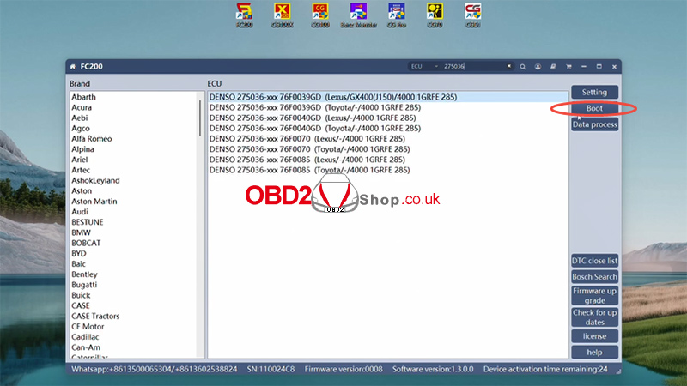
Task: Open the CG Pro desktop shortcut
Action: [397, 15]
